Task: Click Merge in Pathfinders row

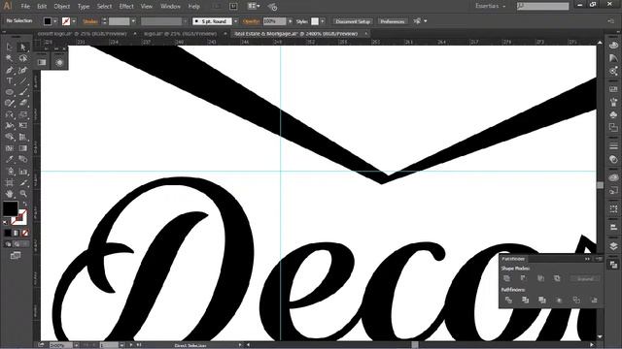Action: pyautogui.click(x=542, y=301)
